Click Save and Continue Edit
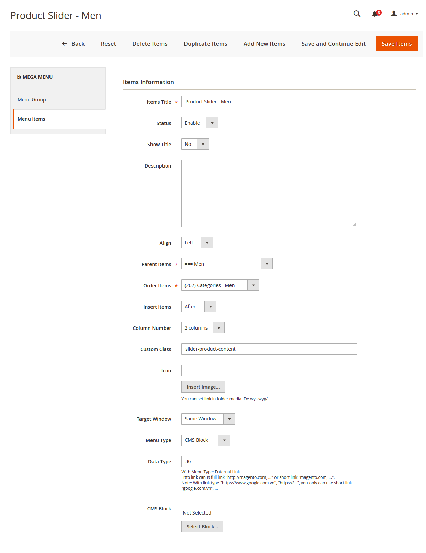Viewport: 426px width, 553px height. pos(334,44)
